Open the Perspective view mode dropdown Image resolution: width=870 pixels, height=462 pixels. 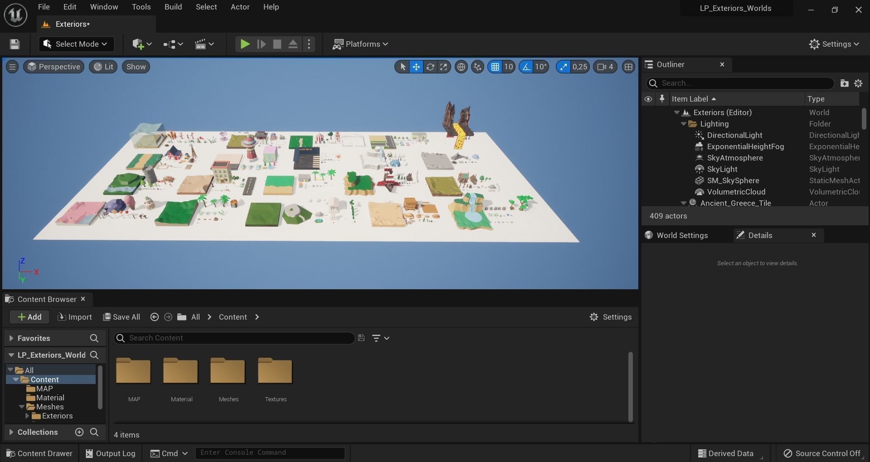point(53,67)
